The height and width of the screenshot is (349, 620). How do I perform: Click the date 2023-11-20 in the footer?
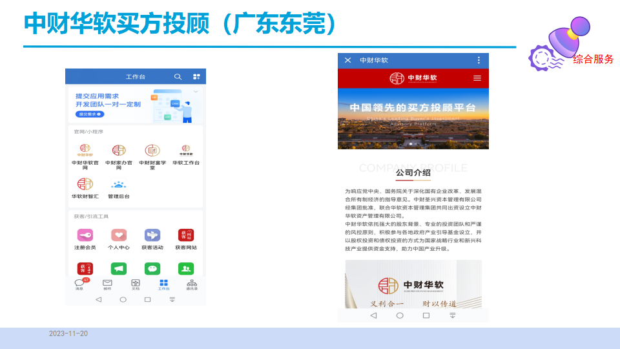(68, 333)
